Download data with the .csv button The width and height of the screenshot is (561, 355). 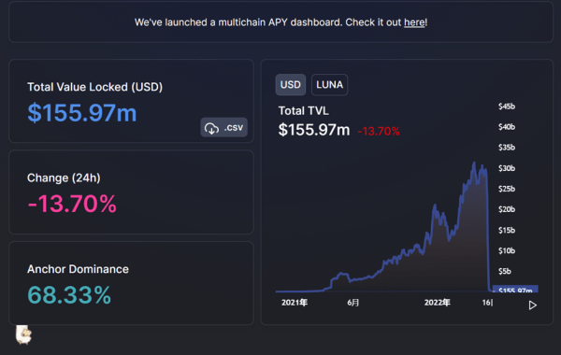point(224,127)
